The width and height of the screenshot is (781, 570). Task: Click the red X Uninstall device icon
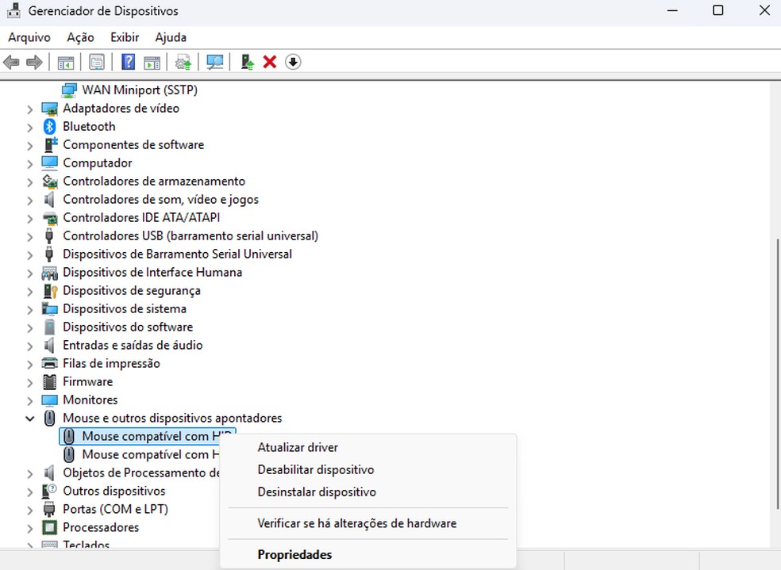pyautogui.click(x=270, y=62)
